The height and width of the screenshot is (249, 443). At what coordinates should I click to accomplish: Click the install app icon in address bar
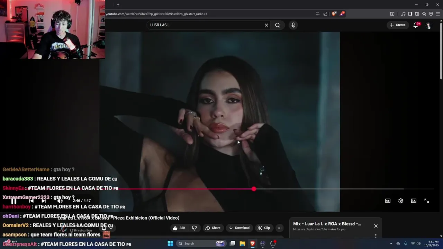click(317, 14)
